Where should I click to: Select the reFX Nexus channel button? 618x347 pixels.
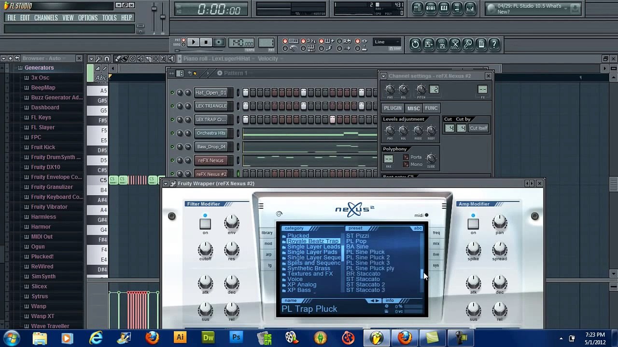tap(211, 160)
